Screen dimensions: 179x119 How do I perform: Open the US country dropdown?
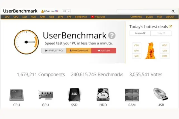pyautogui.click(x=66, y=11)
